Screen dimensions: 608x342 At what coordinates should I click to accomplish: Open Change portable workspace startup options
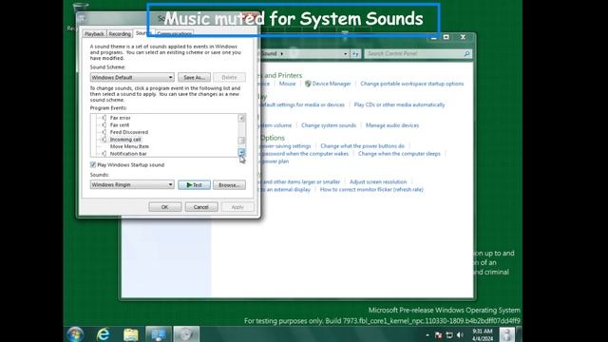411,84
